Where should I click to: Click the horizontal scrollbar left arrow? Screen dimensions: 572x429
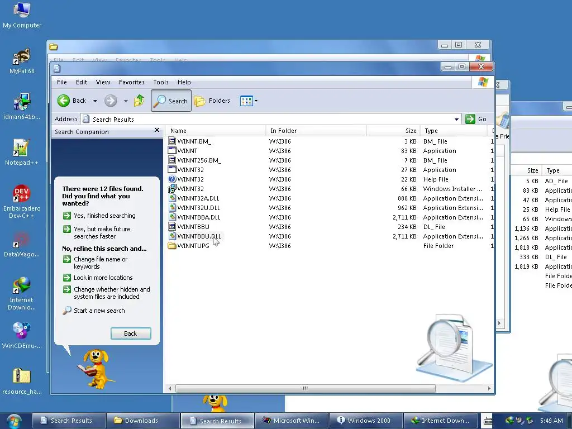coord(170,389)
